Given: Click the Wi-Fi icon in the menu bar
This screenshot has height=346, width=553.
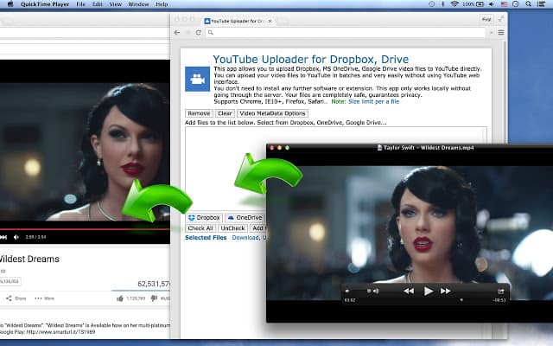Looking at the screenshot, I should click(x=454, y=4).
